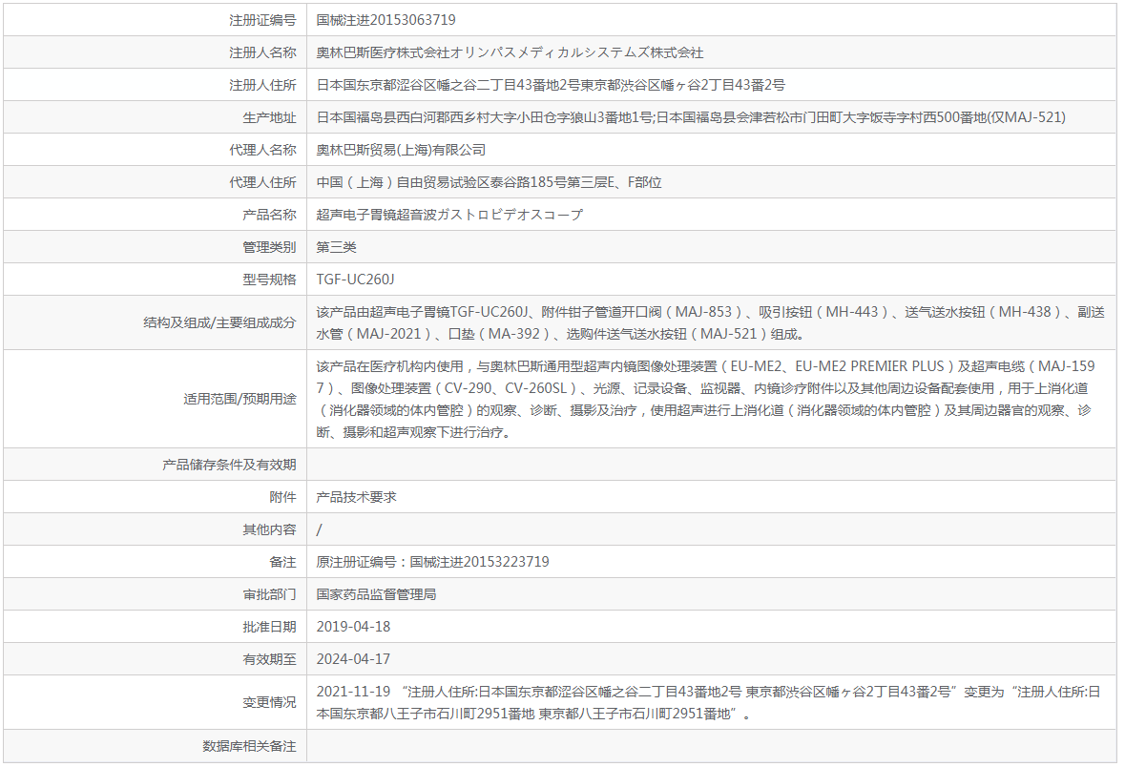The image size is (1125, 767).
Task: Click product name 超声电子胃镜 value
Action: (449, 215)
